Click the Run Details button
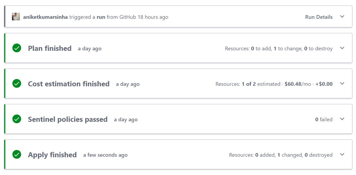This screenshot has height=175, width=356. point(319,17)
